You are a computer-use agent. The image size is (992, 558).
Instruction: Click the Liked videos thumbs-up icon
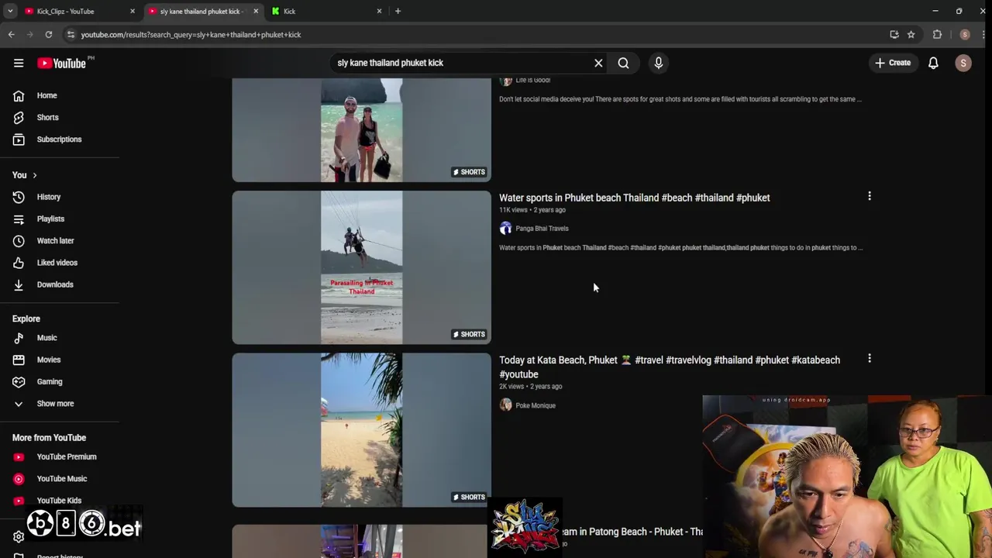pos(19,263)
